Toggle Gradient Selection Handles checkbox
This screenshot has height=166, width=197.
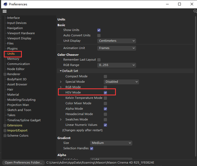pos(92,148)
